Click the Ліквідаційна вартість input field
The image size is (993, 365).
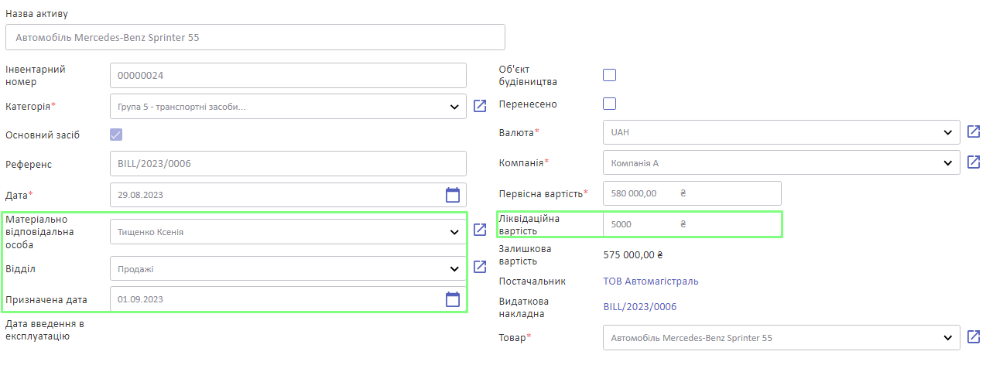point(692,224)
